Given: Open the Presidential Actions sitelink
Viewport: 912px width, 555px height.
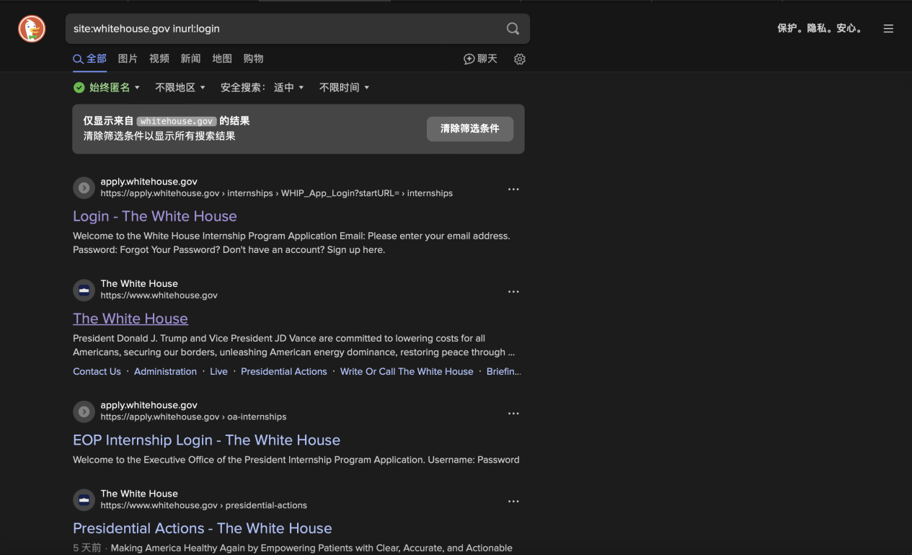Looking at the screenshot, I should coord(283,372).
